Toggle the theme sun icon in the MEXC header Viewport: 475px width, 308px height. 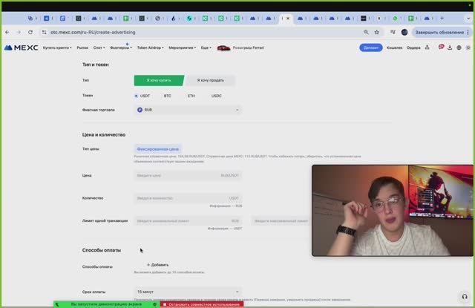[x=468, y=47]
